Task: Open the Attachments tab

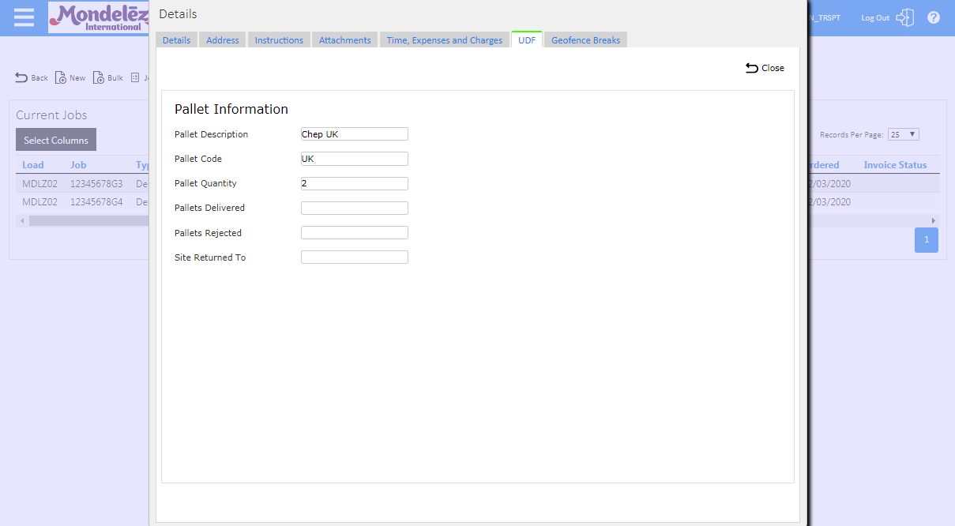Action: (x=345, y=40)
